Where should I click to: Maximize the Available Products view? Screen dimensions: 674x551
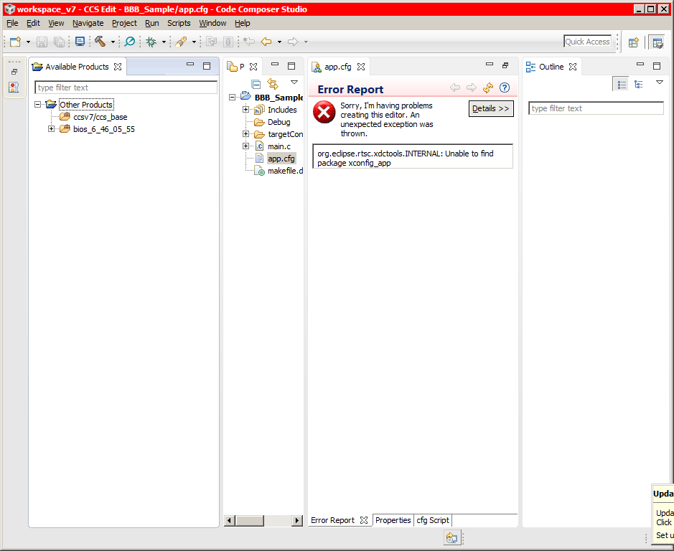point(207,66)
